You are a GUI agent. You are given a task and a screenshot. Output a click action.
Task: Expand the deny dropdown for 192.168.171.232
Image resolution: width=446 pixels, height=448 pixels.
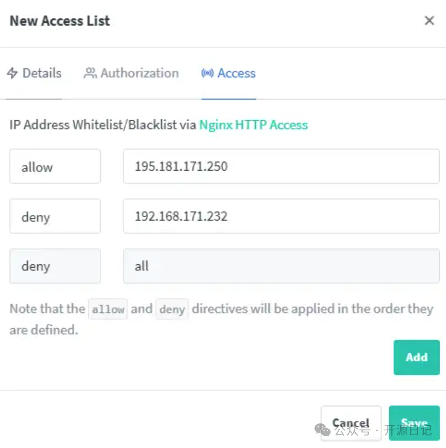55,216
